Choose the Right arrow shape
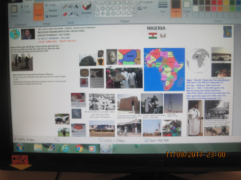Viewport: 241px width, 180px height. [x=119, y=8]
